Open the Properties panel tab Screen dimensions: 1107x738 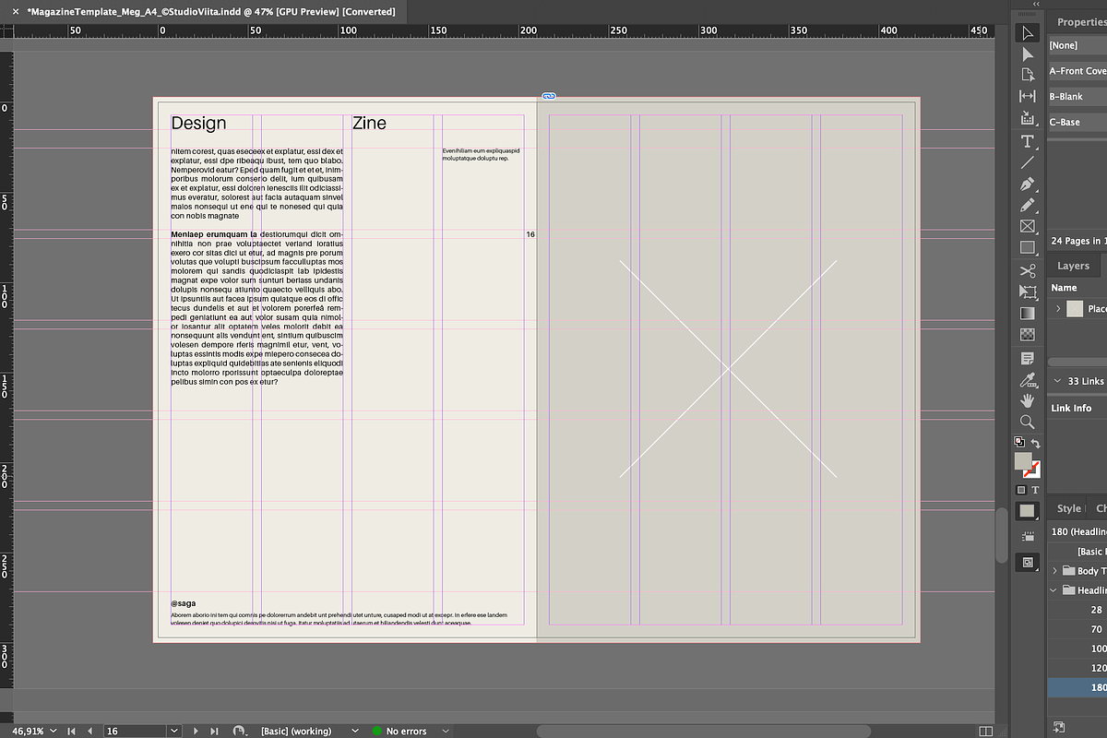click(x=1081, y=22)
